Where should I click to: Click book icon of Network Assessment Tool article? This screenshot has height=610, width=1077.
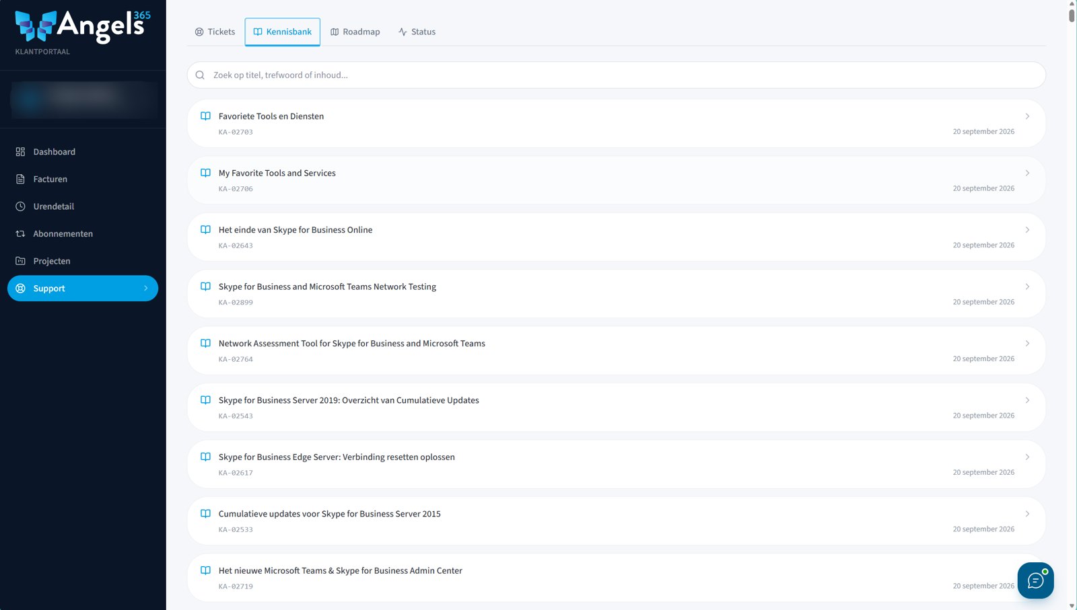point(206,343)
